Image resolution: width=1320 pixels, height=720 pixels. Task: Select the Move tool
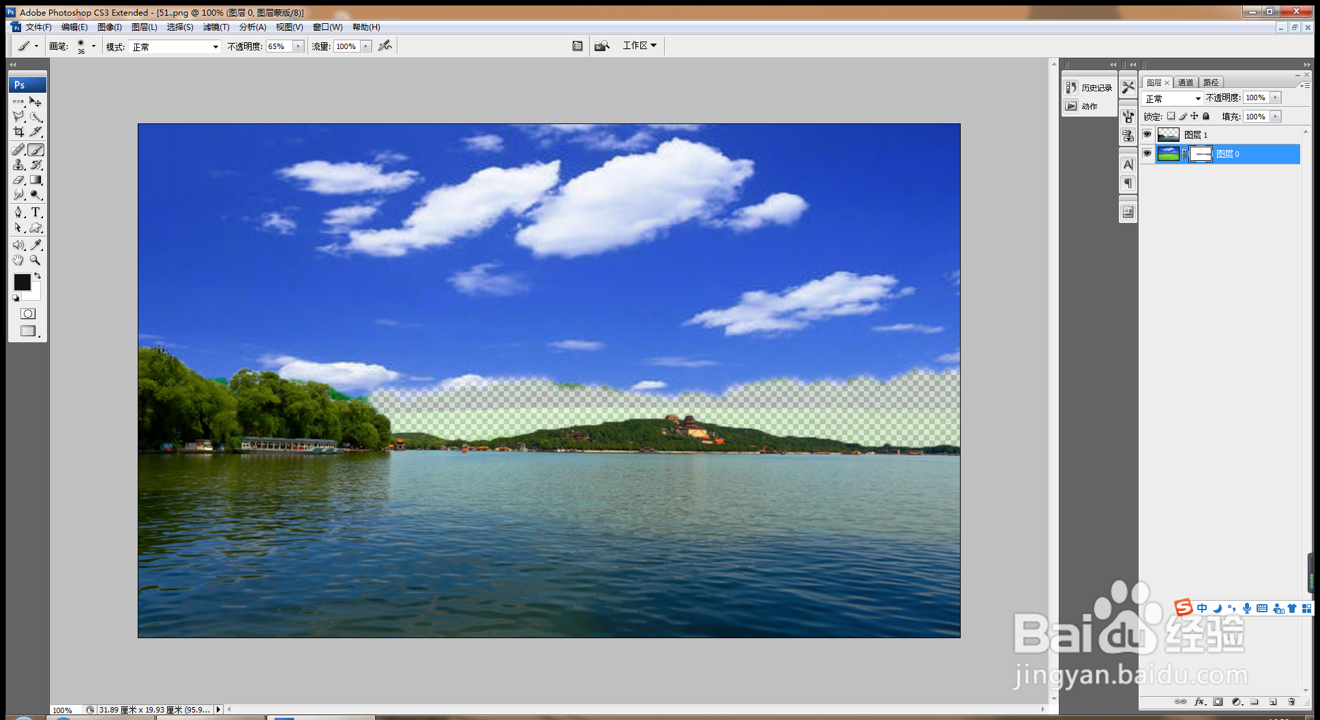pos(35,102)
